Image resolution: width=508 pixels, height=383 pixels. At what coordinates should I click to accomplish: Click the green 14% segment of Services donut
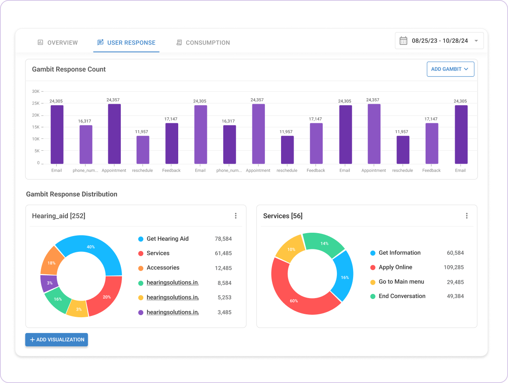[x=325, y=243]
